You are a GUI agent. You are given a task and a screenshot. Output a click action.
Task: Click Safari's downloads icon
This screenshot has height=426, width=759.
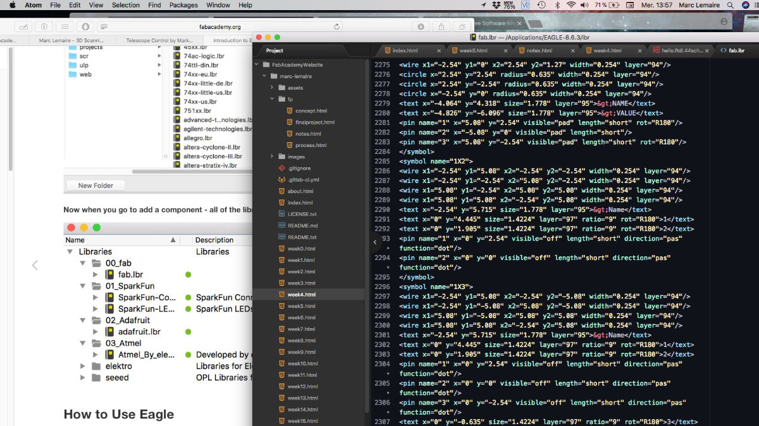coord(421,27)
